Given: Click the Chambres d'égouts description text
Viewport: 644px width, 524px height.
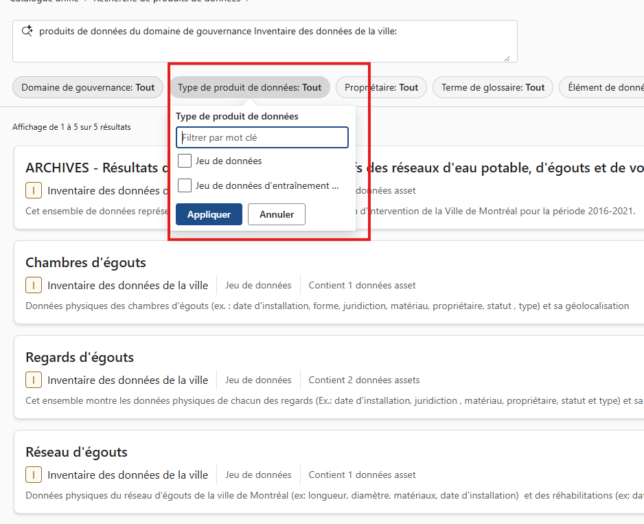Looking at the screenshot, I should click(327, 306).
